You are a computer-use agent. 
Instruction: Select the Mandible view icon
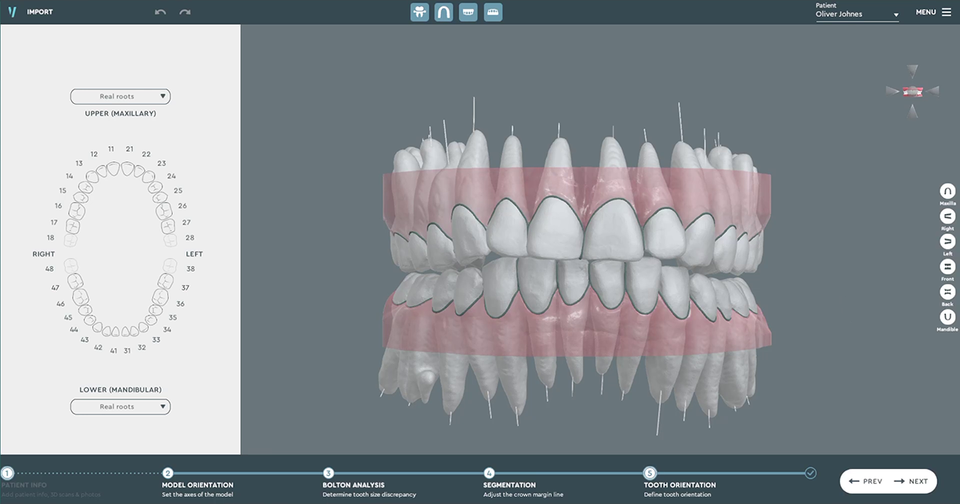947,317
